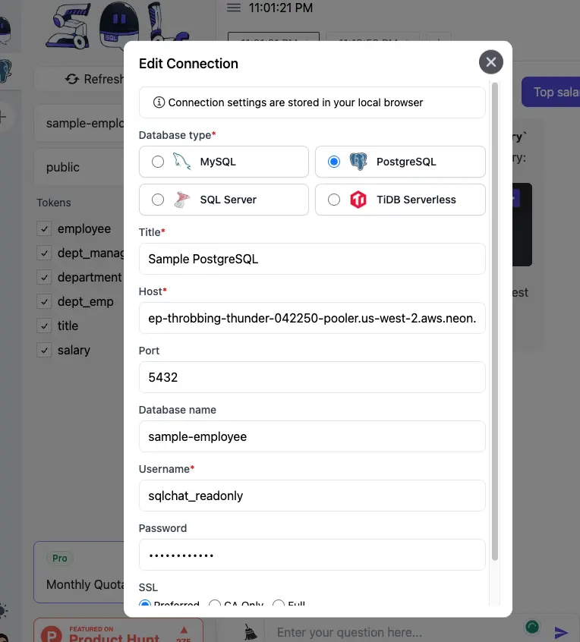Image resolution: width=580 pixels, height=642 pixels.
Task: Expand the public schema dropdown
Action: point(80,167)
